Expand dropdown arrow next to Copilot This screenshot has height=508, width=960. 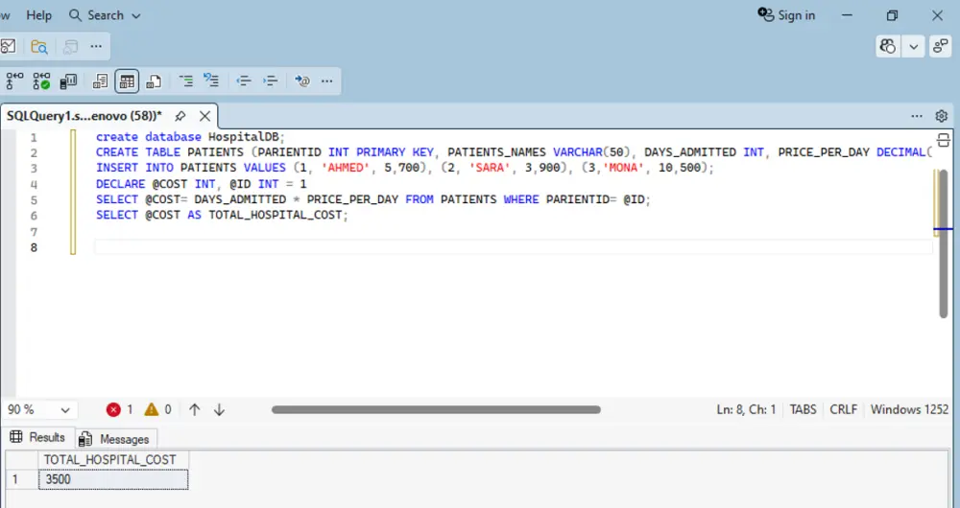[913, 46]
